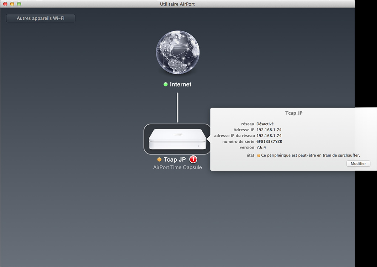Select the AirPort Time Capsule device icon
Viewport: 377px width, 267px height.
177,139
